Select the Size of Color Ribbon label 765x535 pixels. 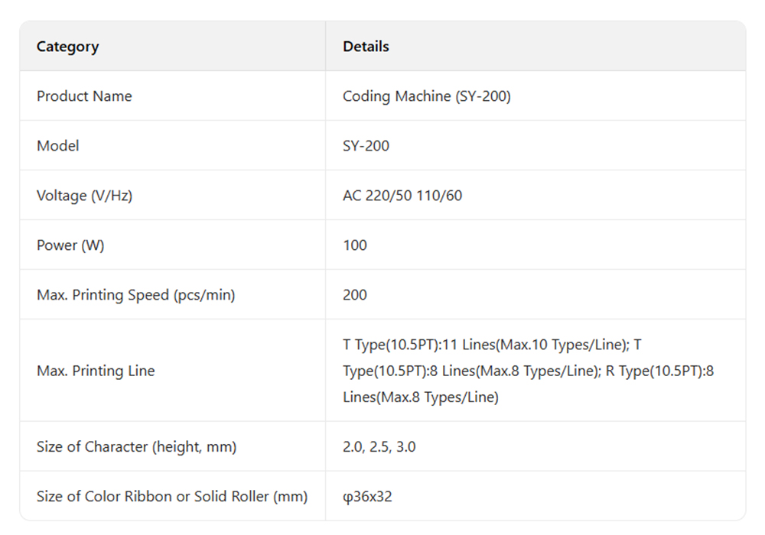coord(172,497)
